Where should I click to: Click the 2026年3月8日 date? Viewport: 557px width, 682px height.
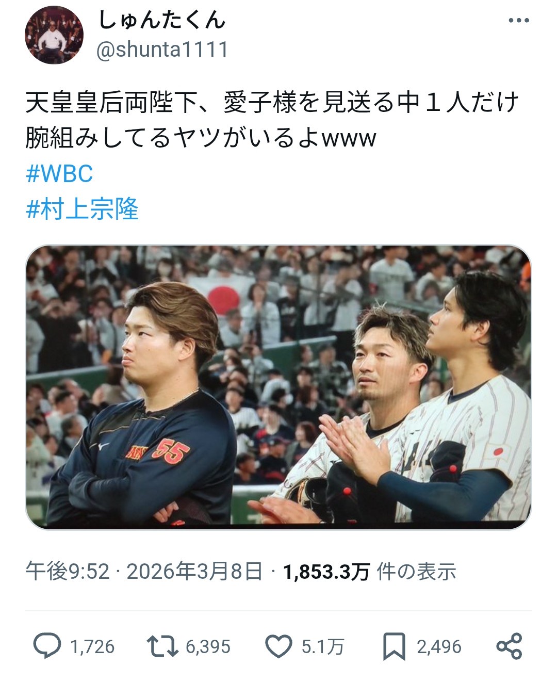point(194,572)
